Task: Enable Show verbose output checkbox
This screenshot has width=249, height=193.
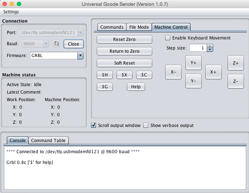Action: coord(146,125)
